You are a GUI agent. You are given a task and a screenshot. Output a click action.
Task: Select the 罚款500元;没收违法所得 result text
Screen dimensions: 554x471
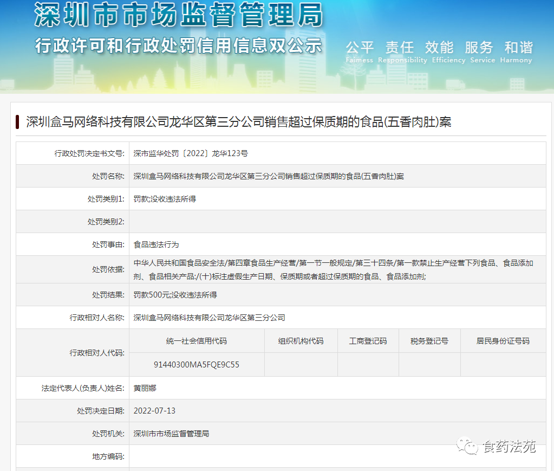coord(175,295)
